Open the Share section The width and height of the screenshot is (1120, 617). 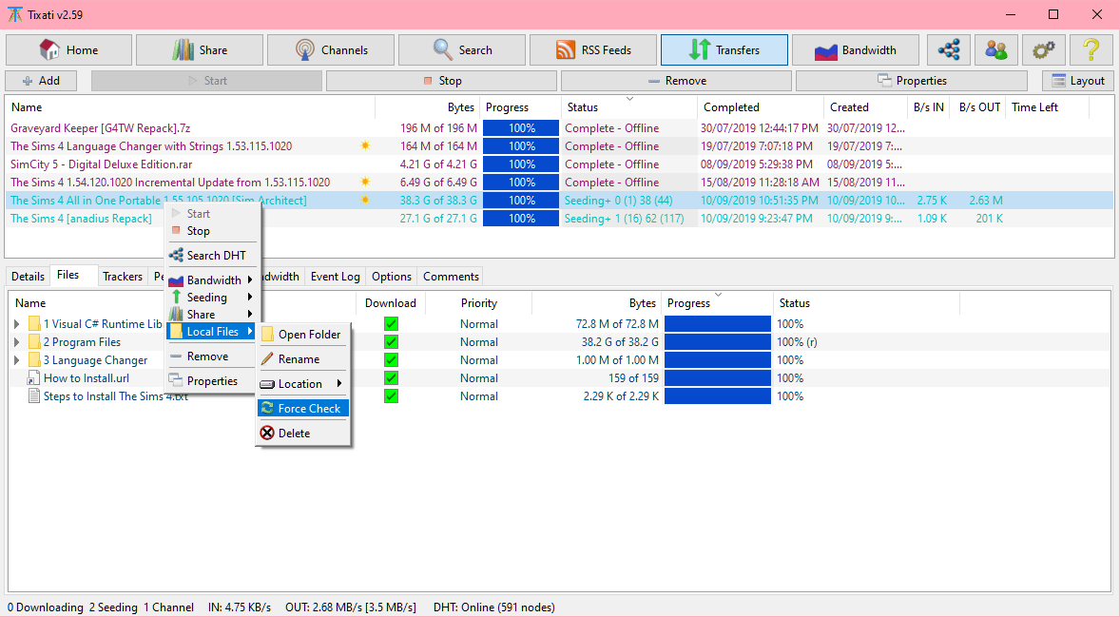[x=200, y=50]
